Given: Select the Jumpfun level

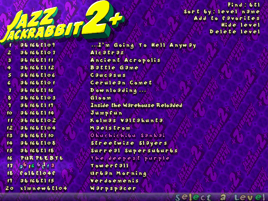Looking at the screenshot, I should click(x=106, y=113).
